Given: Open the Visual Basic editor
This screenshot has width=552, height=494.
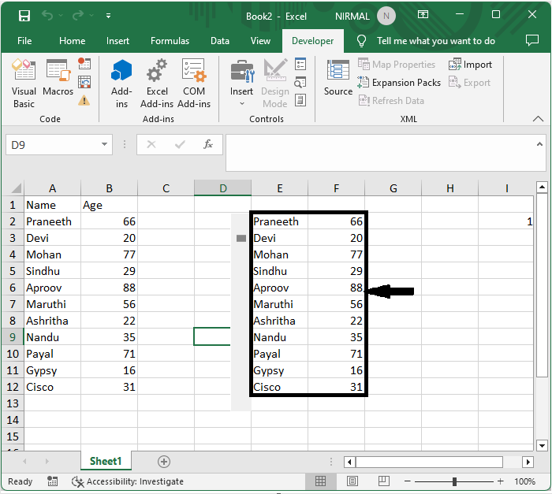Looking at the screenshot, I should 24,84.
